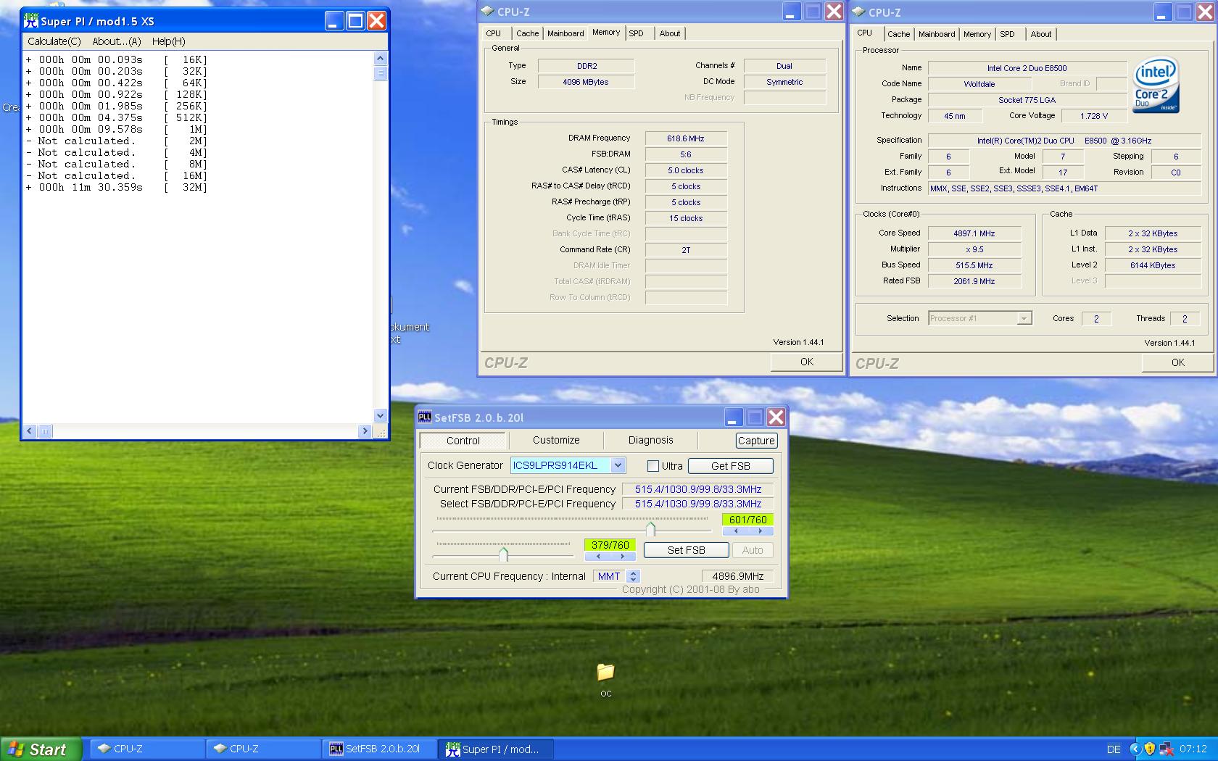1218x761 pixels.
Task: Switch to Mainboard tab in right CPU-Z window
Action: [937, 34]
